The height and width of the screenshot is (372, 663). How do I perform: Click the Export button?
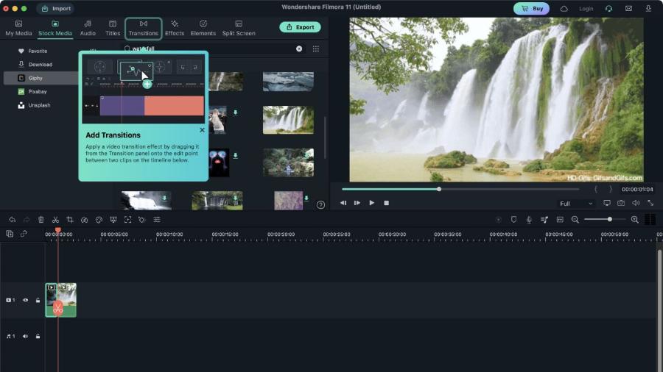pos(301,27)
